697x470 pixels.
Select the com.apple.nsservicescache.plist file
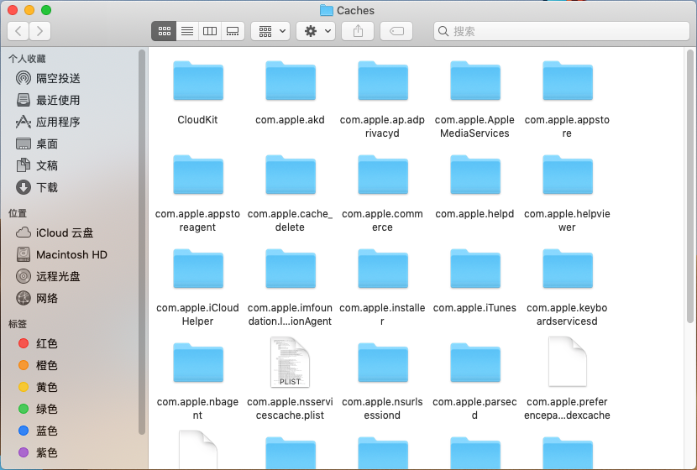point(291,362)
